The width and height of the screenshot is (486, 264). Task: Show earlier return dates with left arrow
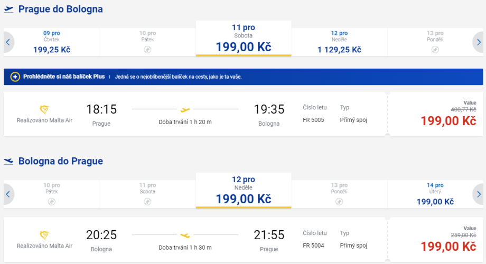(8, 194)
